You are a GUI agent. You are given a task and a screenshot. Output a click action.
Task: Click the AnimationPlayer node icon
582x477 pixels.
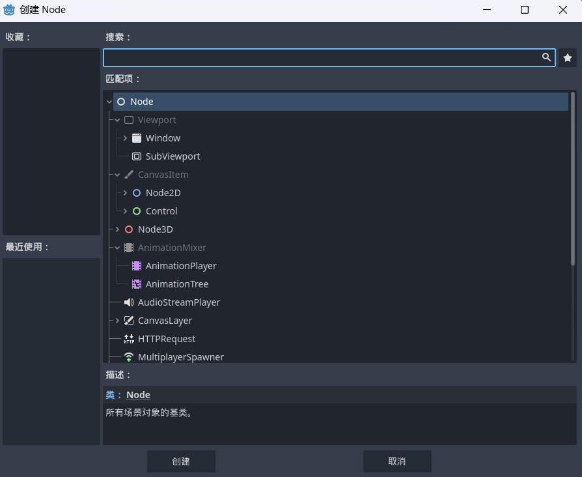[x=137, y=266]
